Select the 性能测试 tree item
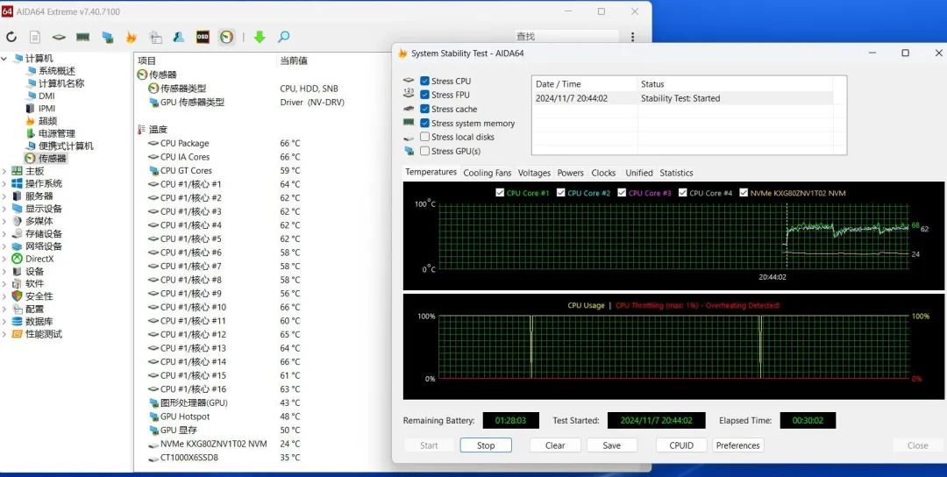Image resolution: width=947 pixels, height=477 pixels. tap(44, 334)
